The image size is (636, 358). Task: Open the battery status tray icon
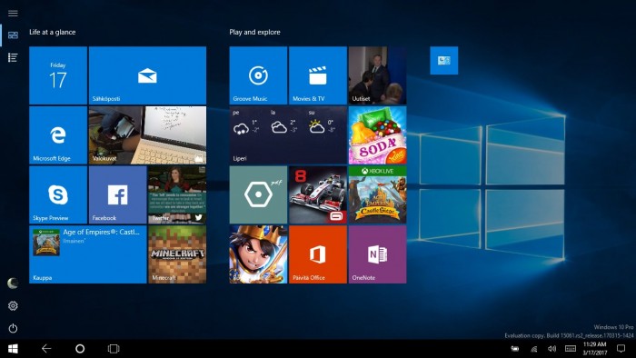pos(515,349)
